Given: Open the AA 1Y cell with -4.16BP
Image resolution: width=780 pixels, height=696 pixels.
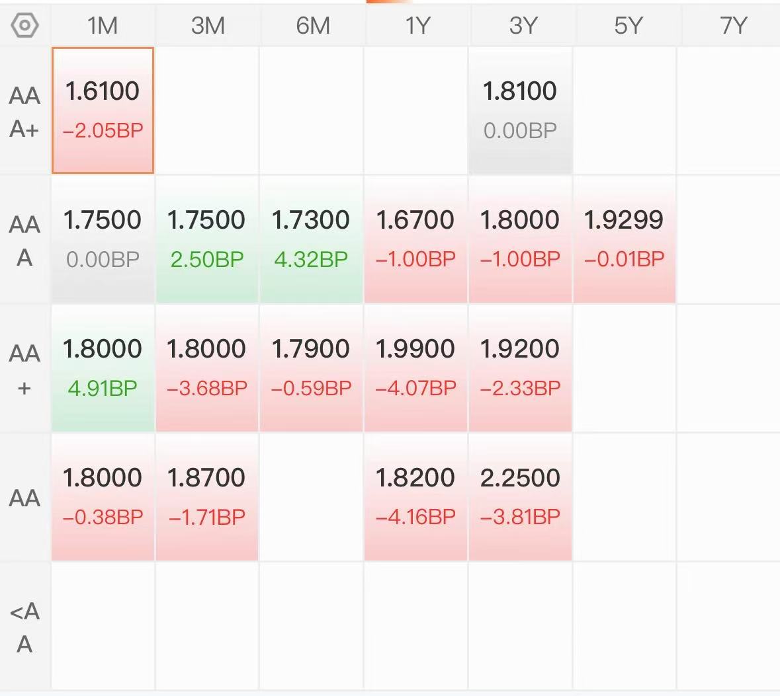Looking at the screenshot, I should tap(416, 497).
